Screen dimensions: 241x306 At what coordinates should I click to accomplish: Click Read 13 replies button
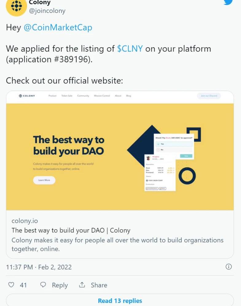pyautogui.click(x=120, y=300)
